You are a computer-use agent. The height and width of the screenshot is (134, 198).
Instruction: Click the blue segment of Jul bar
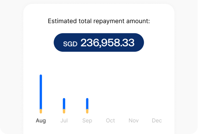[64, 103]
